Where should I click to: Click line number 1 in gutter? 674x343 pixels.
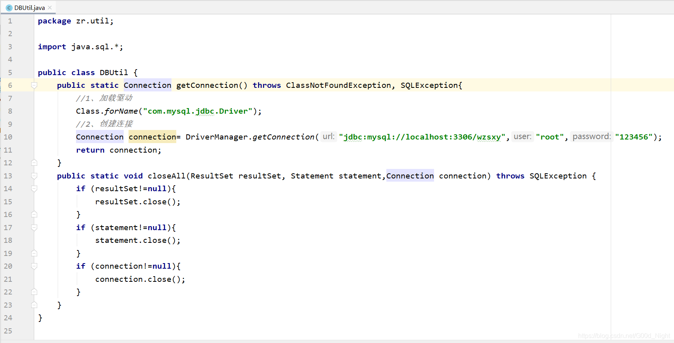(10, 21)
